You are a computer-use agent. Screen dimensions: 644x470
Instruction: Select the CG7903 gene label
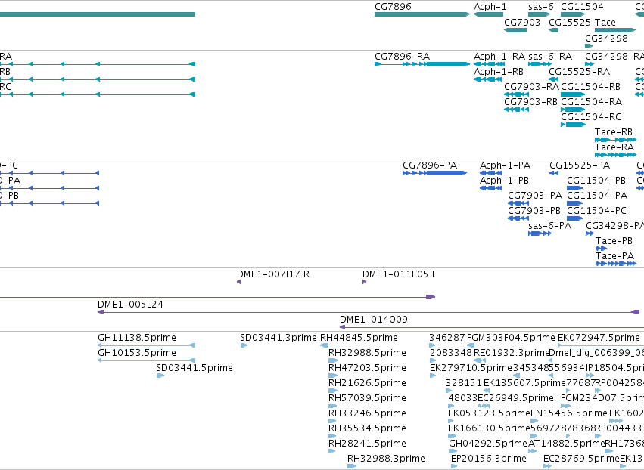522,22
